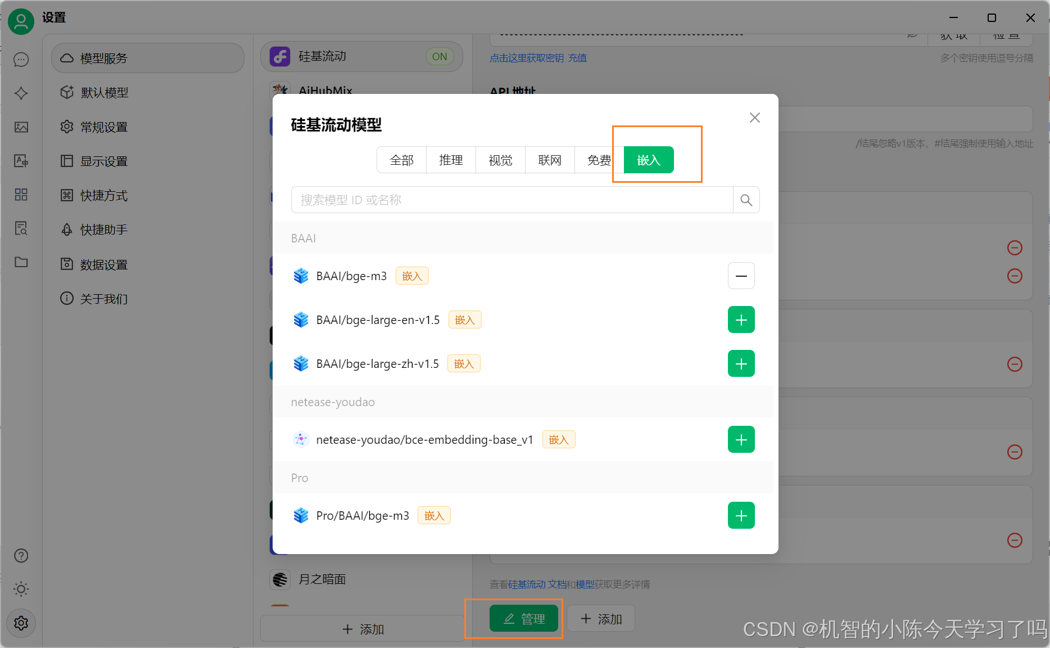Click 添加 button next to 管理
Image resolution: width=1050 pixels, height=648 pixels.
click(601, 619)
